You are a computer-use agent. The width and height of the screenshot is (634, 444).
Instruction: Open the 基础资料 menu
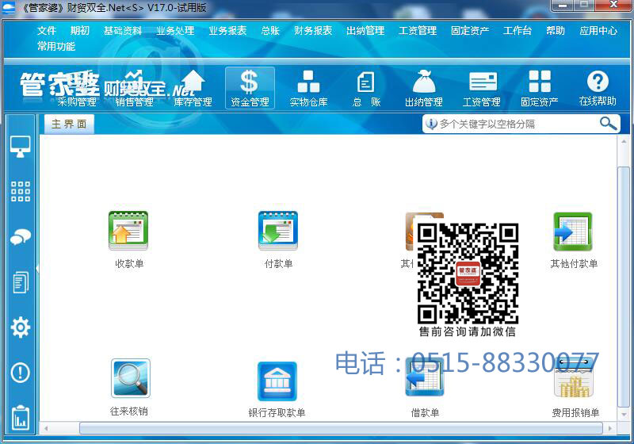[123, 31]
